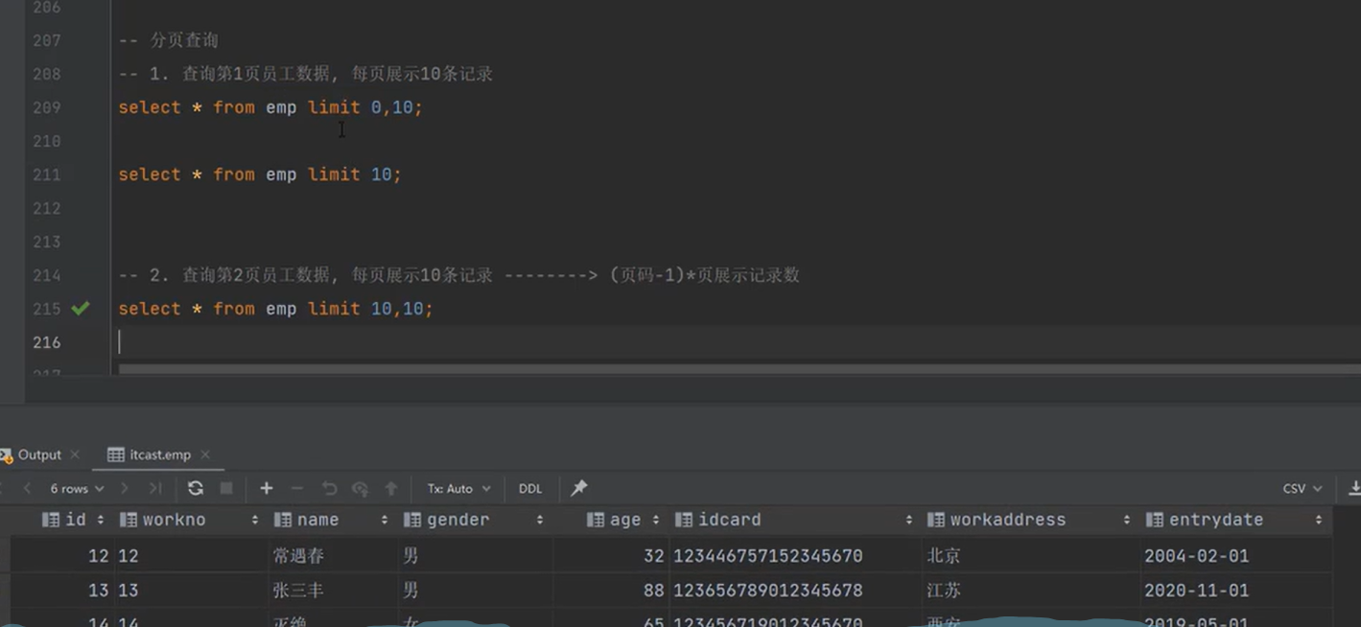Screen dimensions: 1361x627
Task: Open the CSV export format dropdown
Action: point(1302,488)
